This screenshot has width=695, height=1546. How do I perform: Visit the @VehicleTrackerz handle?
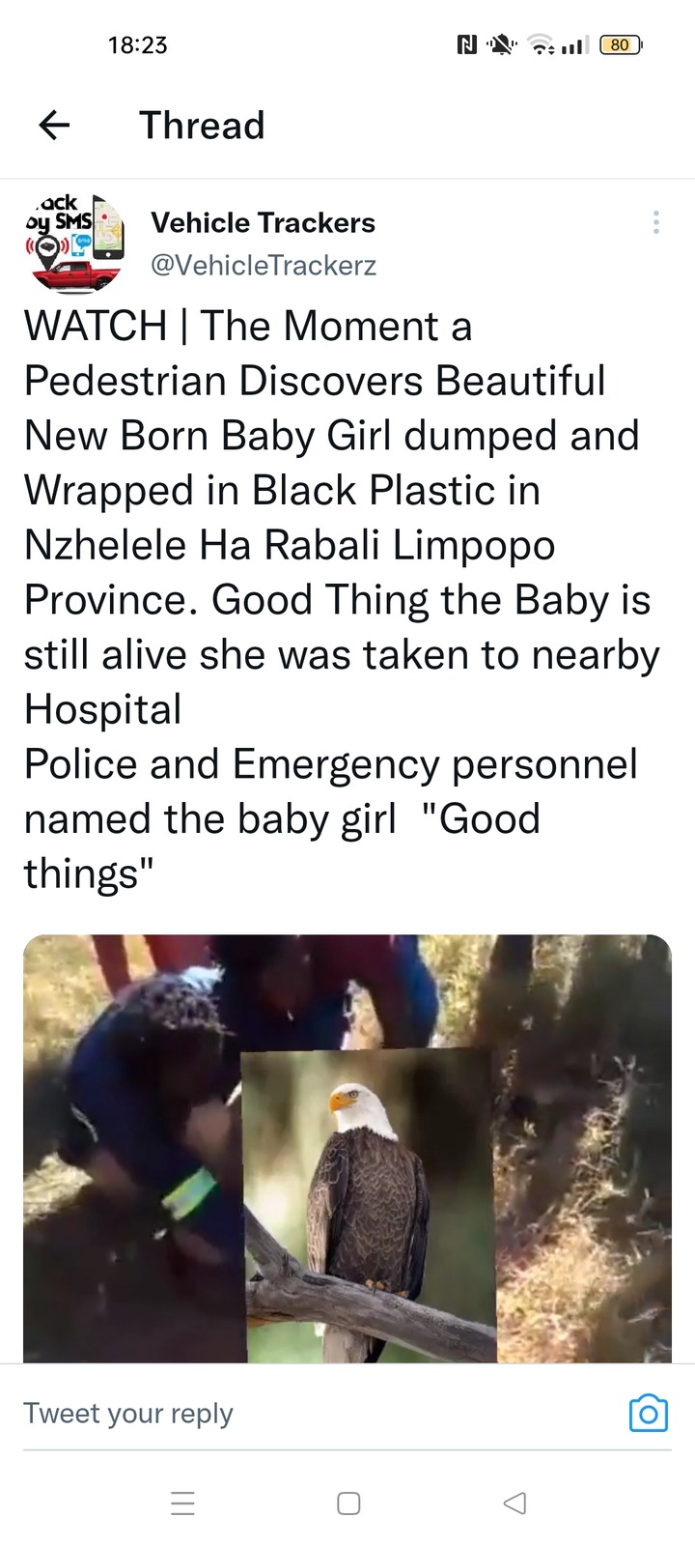264,265
